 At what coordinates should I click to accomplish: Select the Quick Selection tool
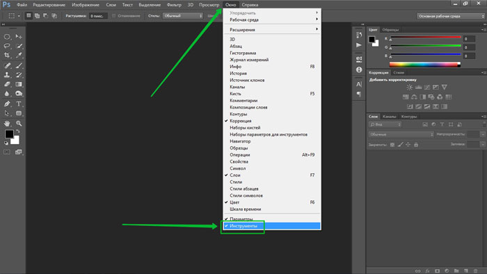point(19,46)
